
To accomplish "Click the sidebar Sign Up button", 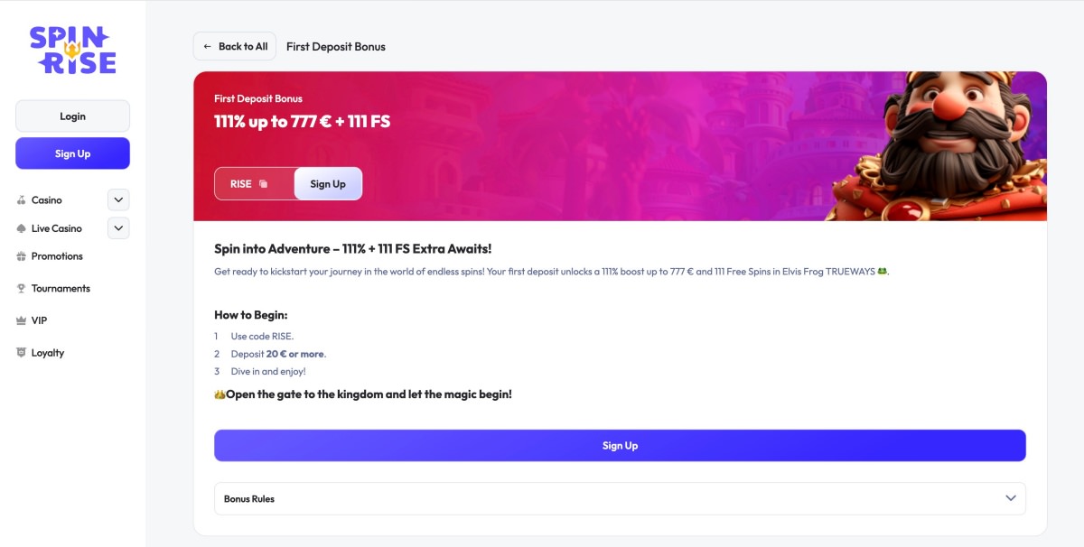I will pyautogui.click(x=72, y=153).
